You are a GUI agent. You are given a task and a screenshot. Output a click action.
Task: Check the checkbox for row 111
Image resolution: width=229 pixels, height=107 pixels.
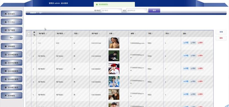click(28, 43)
